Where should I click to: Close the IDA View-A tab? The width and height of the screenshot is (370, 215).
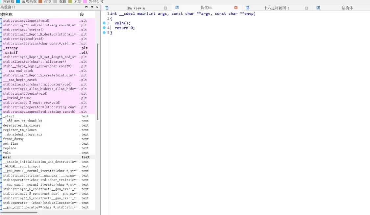coord(165,8)
